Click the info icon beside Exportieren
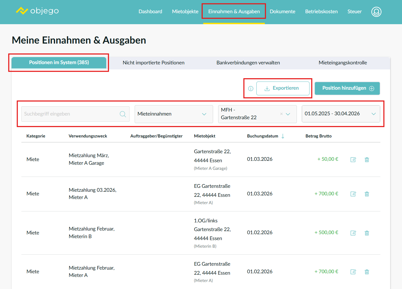The height and width of the screenshot is (289, 402). 251,89
